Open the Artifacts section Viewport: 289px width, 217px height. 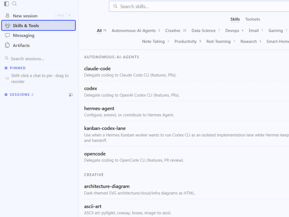click(x=38, y=45)
